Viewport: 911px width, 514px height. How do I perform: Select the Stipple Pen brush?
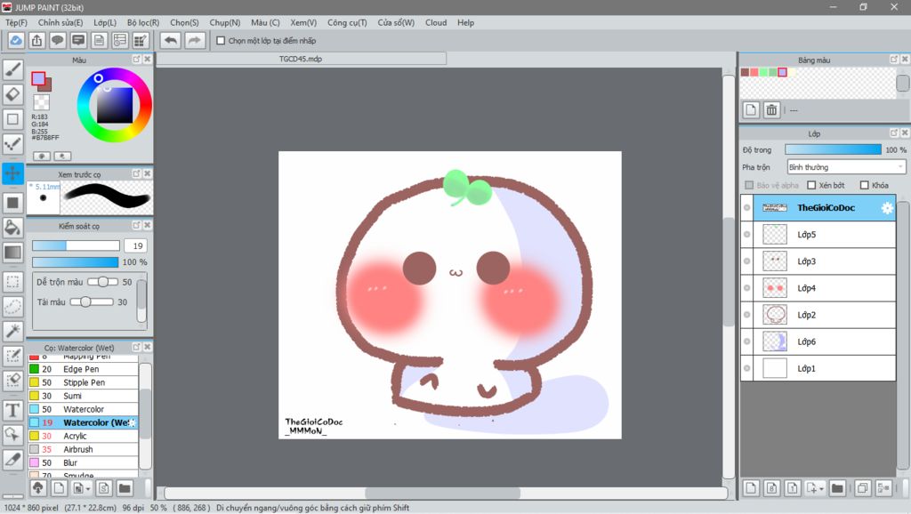pyautogui.click(x=83, y=382)
